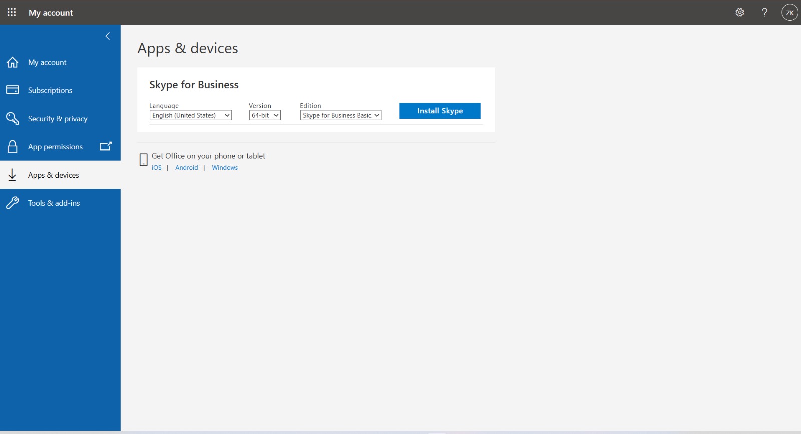Click the My account header title
The image size is (801, 434).
51,13
